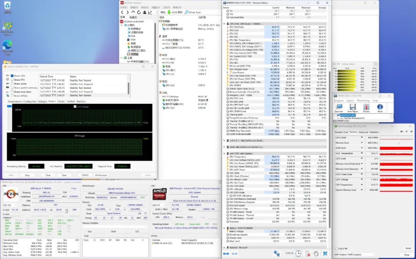This screenshot has height=259, width=416.
Task: Toggle the Stress CPU checkbox
Action: (x=12, y=76)
